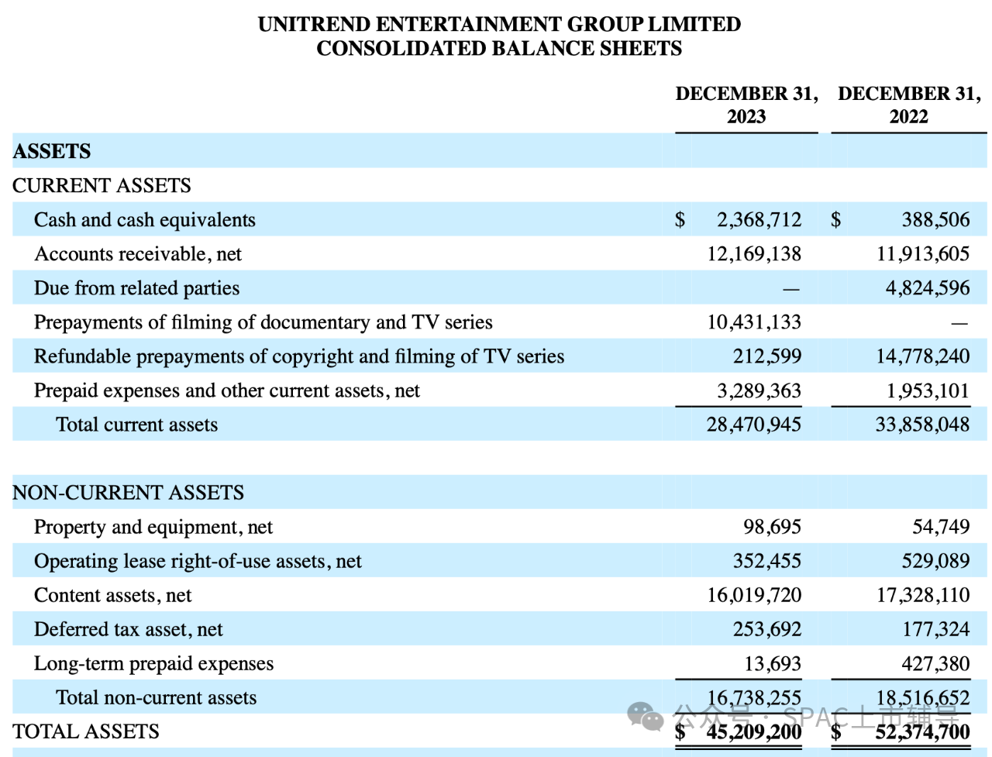Click the total 33,858,048
This screenshot has width=992, height=757.
(x=923, y=425)
